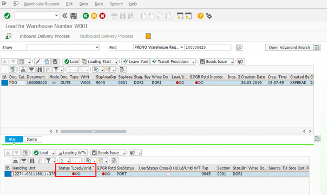This screenshot has width=328, height=195.
Task: Click the green Enter checkmark icon
Action: pos(8,16)
